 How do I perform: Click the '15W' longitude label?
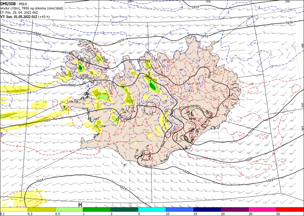pos(208,2)
